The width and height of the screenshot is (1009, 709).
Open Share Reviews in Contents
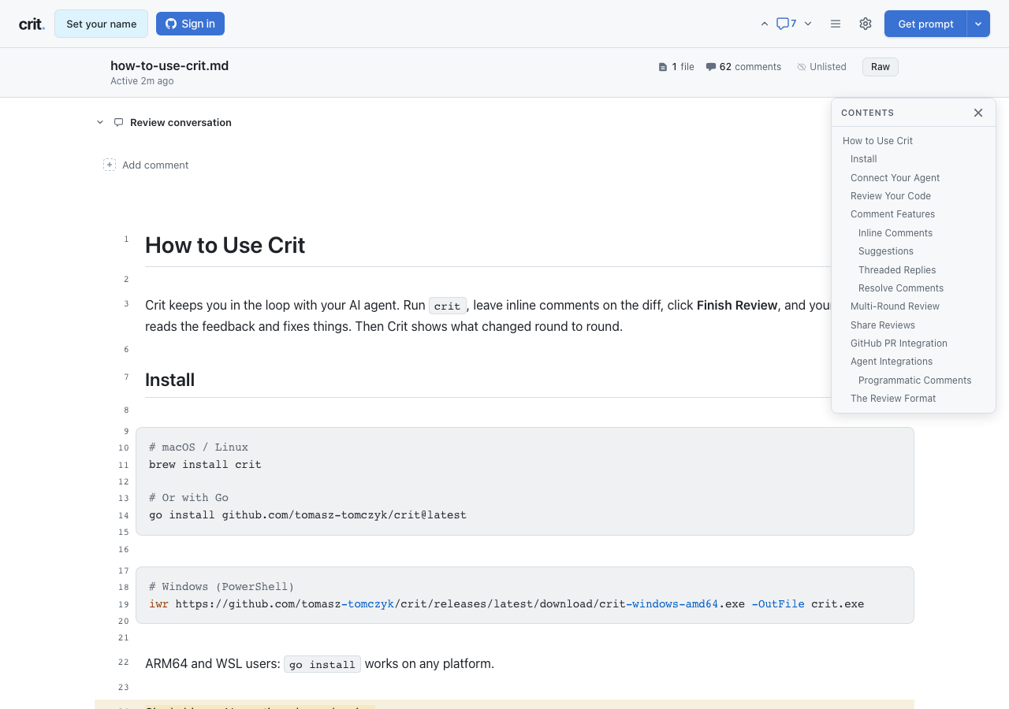883,325
